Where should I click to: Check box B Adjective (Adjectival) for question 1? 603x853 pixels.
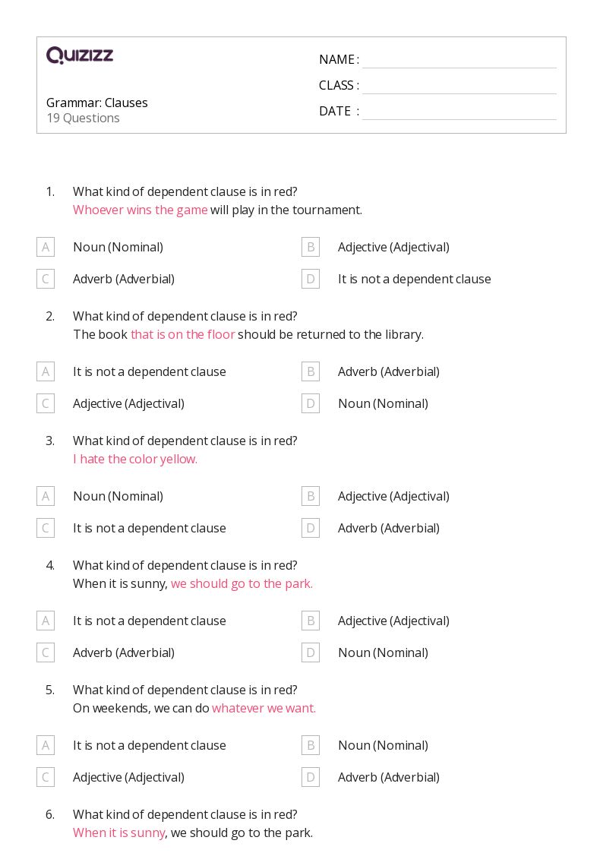click(x=311, y=247)
